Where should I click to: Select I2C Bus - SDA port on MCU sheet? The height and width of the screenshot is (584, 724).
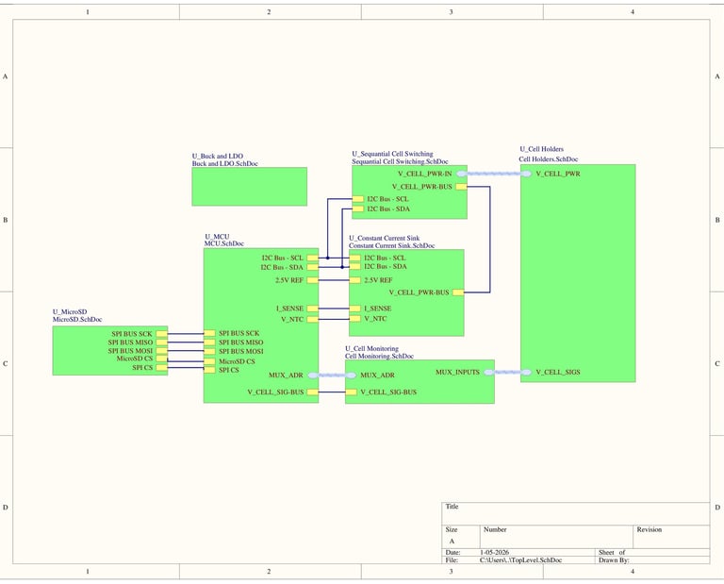[313, 267]
